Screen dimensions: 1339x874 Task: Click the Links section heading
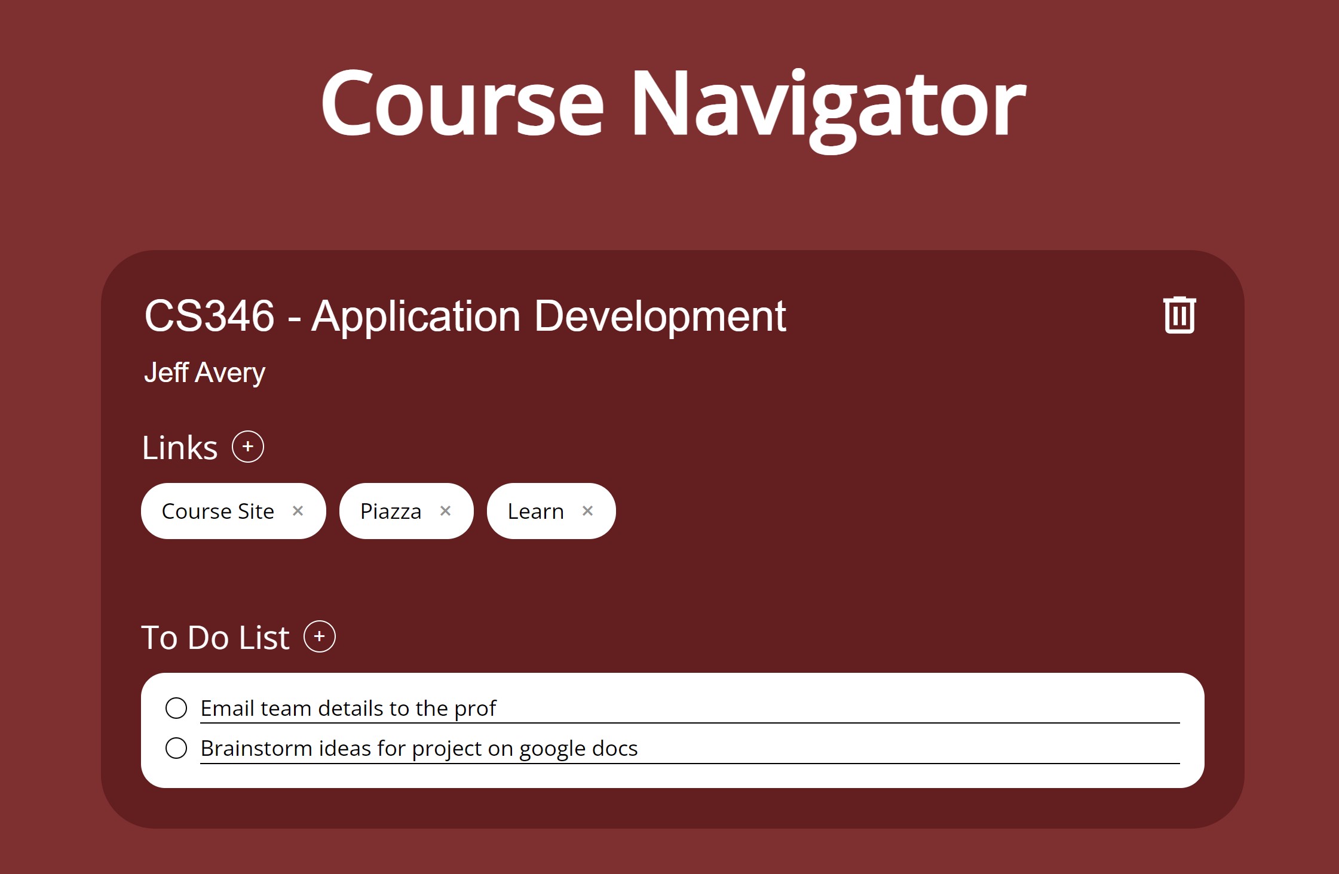[x=180, y=448]
